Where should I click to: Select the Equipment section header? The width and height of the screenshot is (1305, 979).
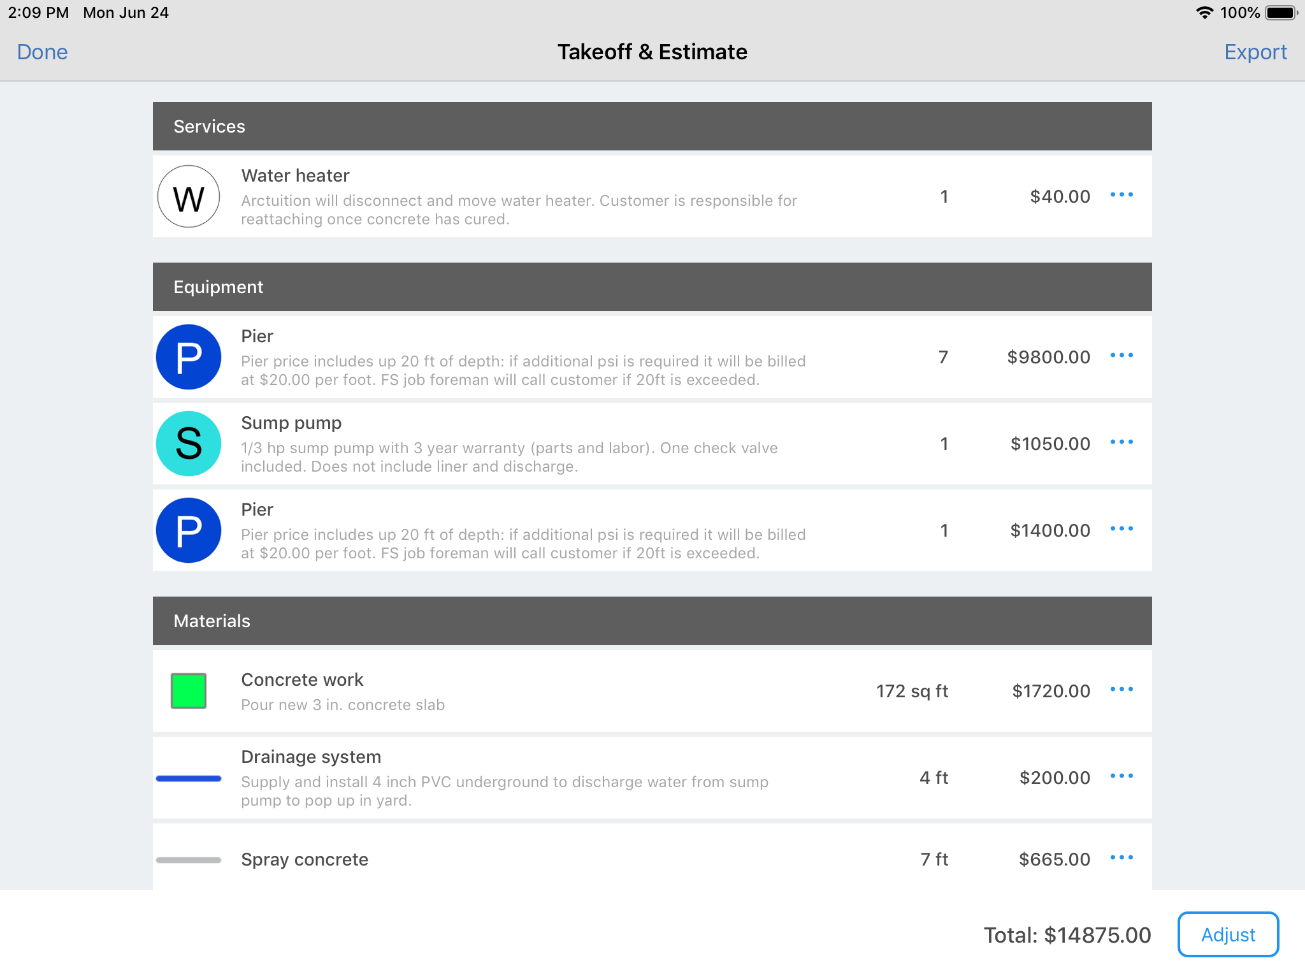(x=652, y=287)
